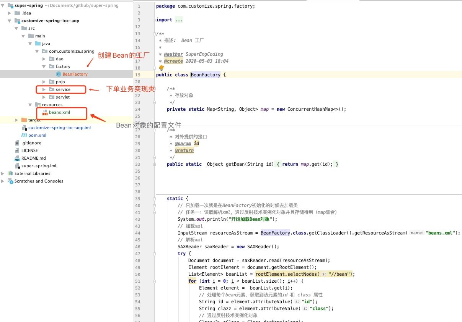Collapse the factory package
This screenshot has width=462, height=322.
44,66
